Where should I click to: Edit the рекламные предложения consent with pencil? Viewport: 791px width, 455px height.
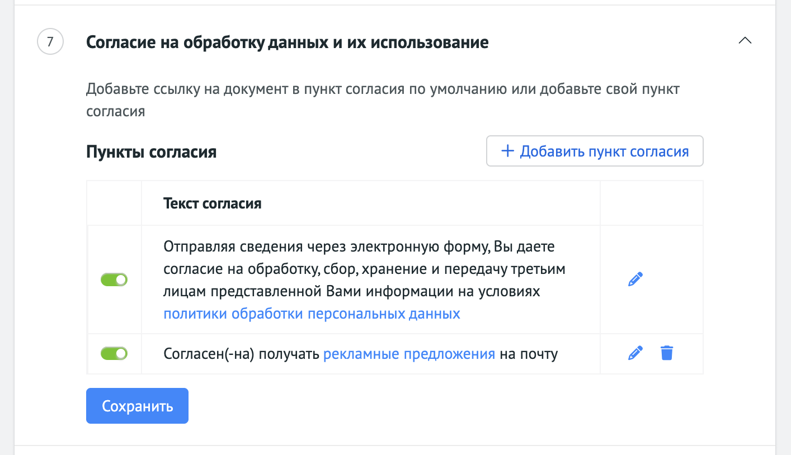pos(635,353)
